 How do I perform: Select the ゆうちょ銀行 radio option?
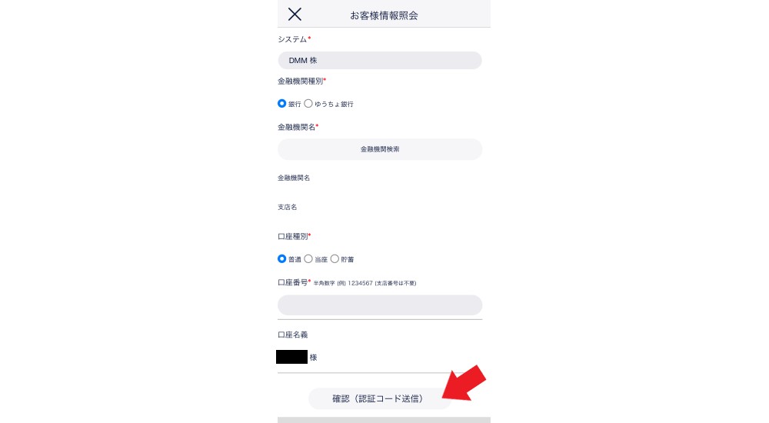pos(308,104)
